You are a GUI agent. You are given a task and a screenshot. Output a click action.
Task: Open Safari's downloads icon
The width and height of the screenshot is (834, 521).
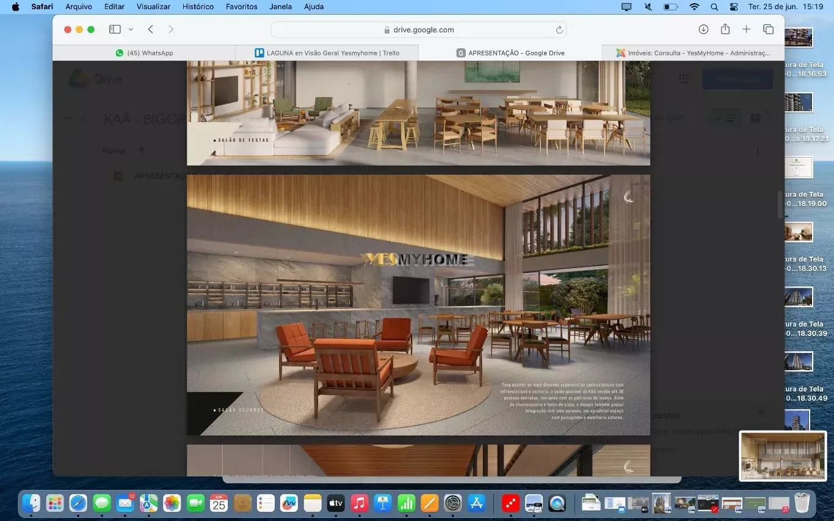pos(703,29)
